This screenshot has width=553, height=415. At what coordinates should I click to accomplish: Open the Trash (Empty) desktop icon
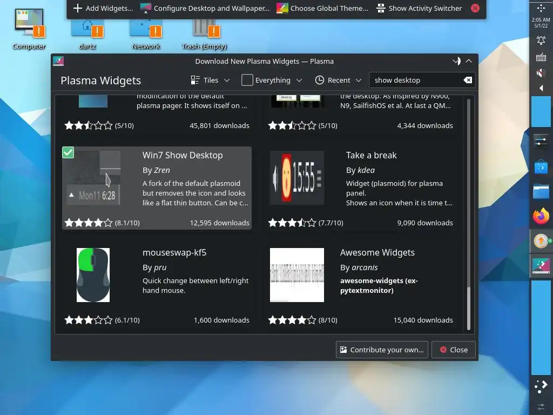click(x=204, y=34)
